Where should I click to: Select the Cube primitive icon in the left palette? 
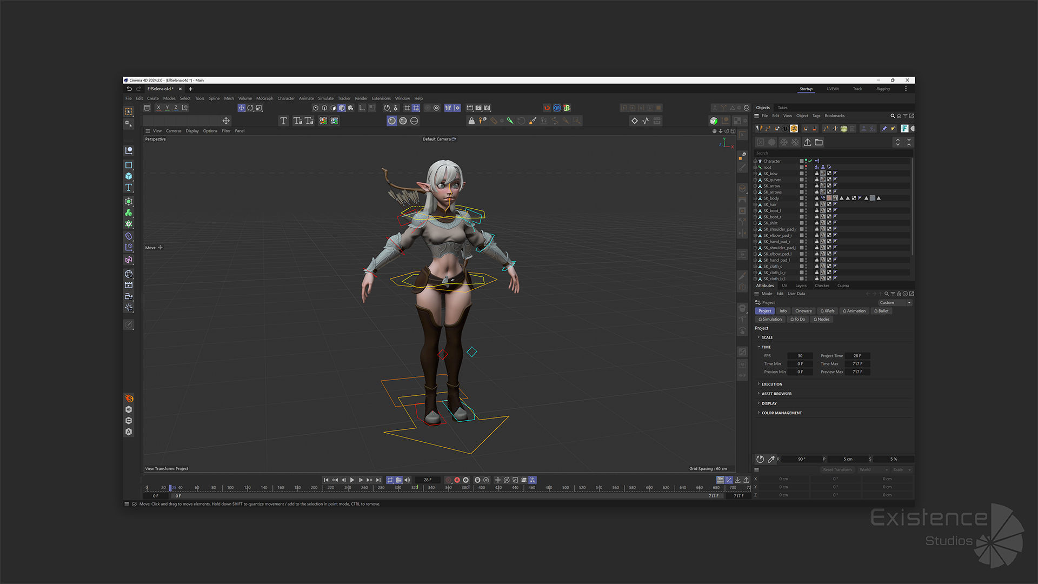(129, 176)
